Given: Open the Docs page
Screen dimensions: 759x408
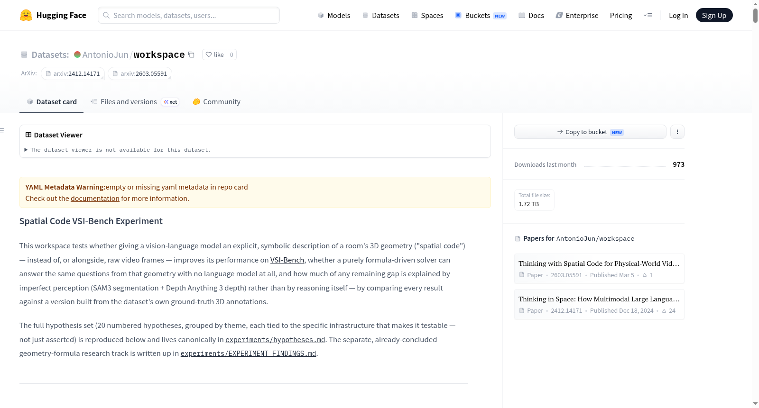Looking at the screenshot, I should [531, 15].
